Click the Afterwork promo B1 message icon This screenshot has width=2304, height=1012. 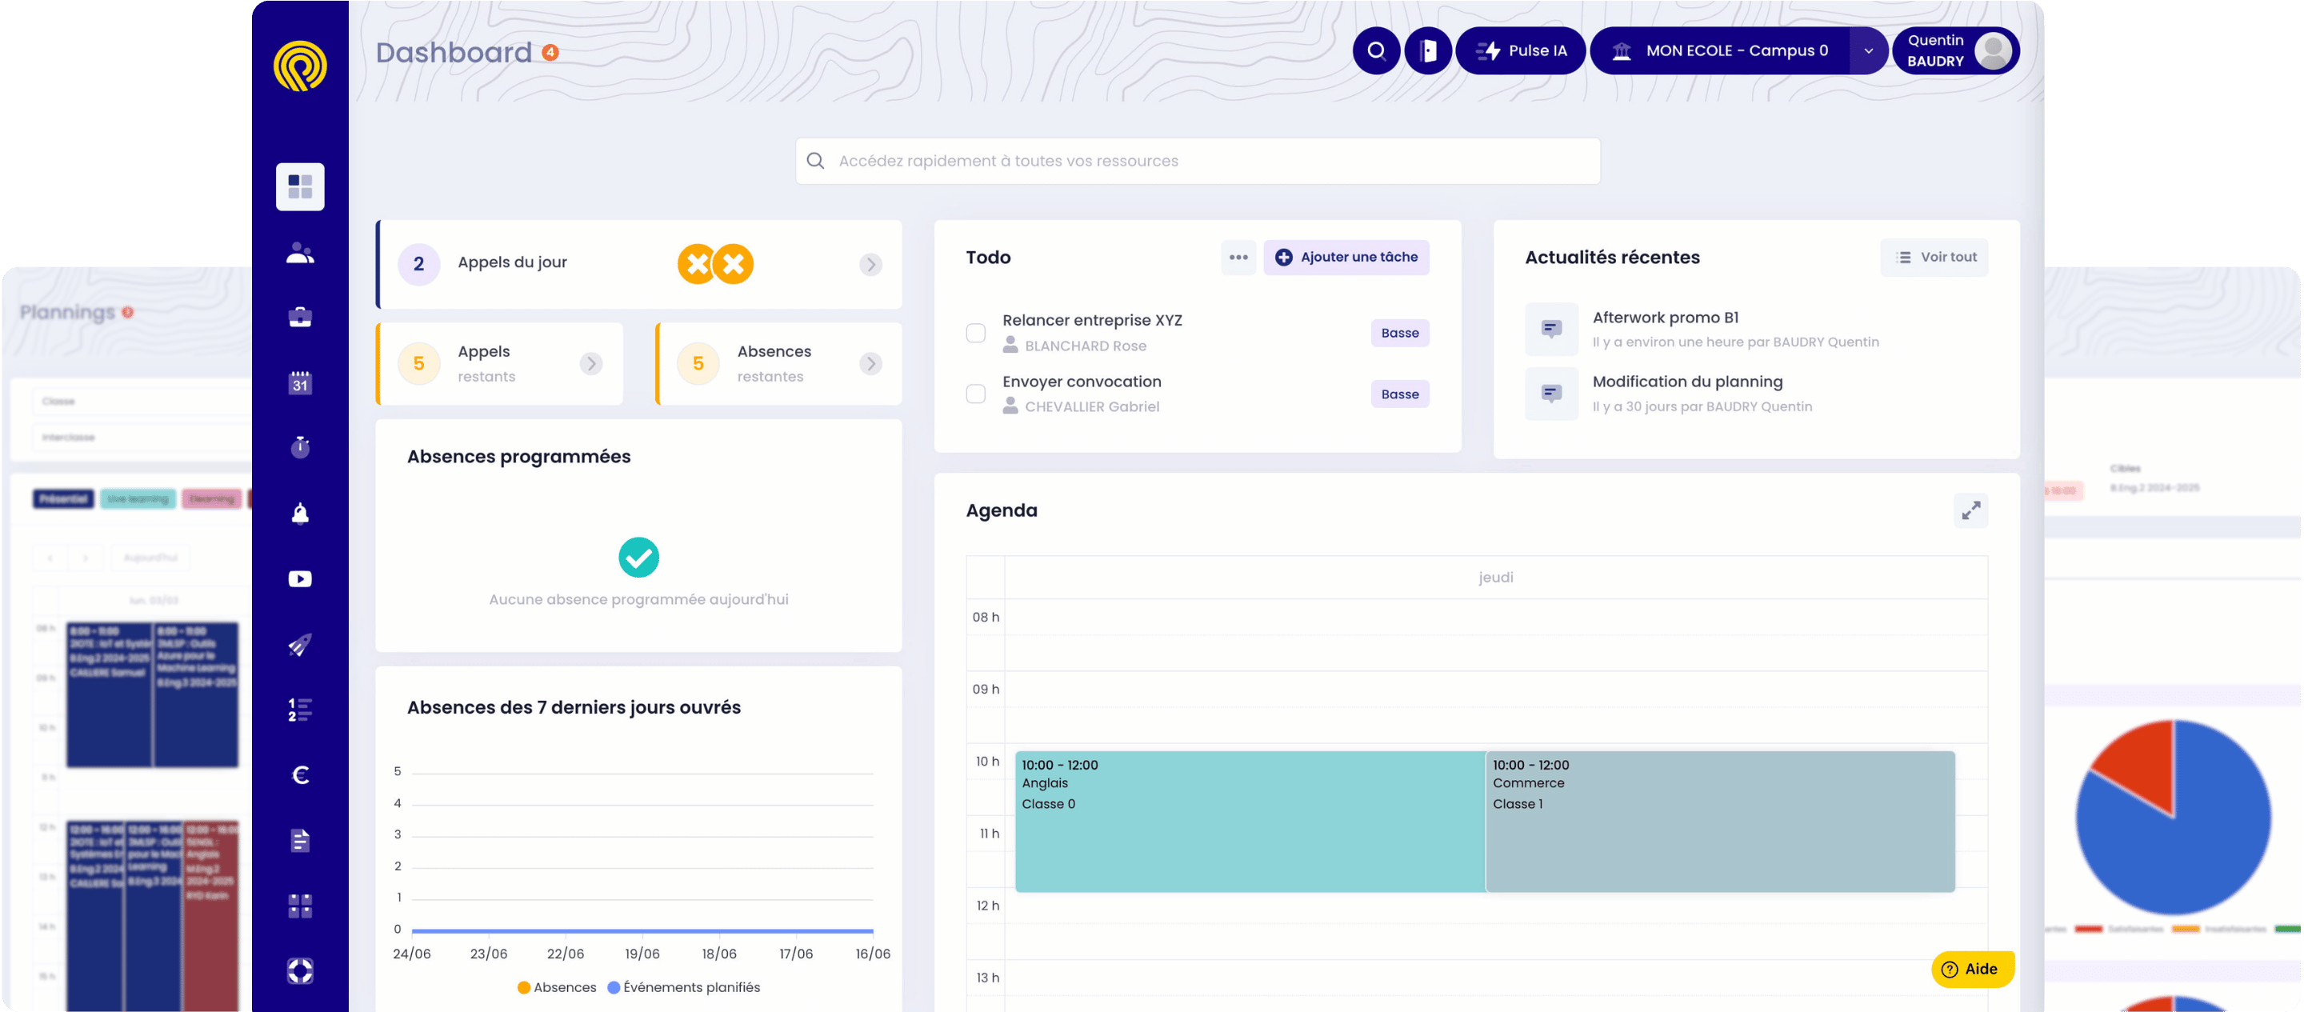coord(1551,330)
